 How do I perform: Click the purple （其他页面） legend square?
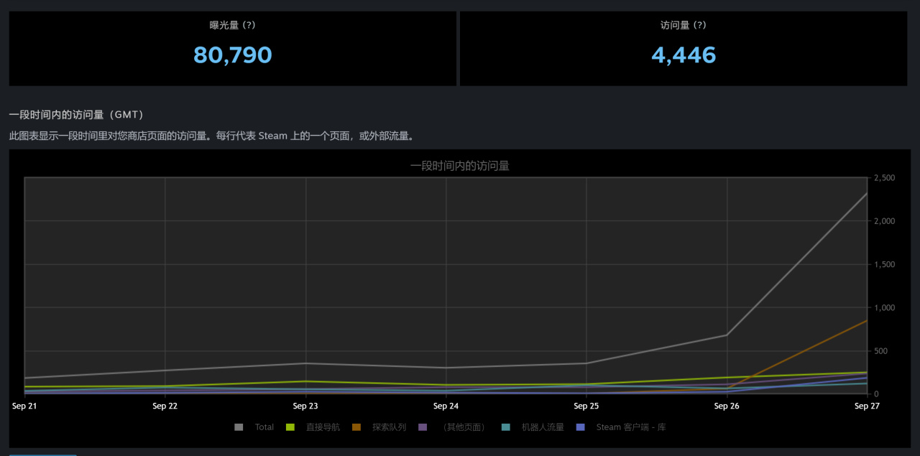coord(423,427)
